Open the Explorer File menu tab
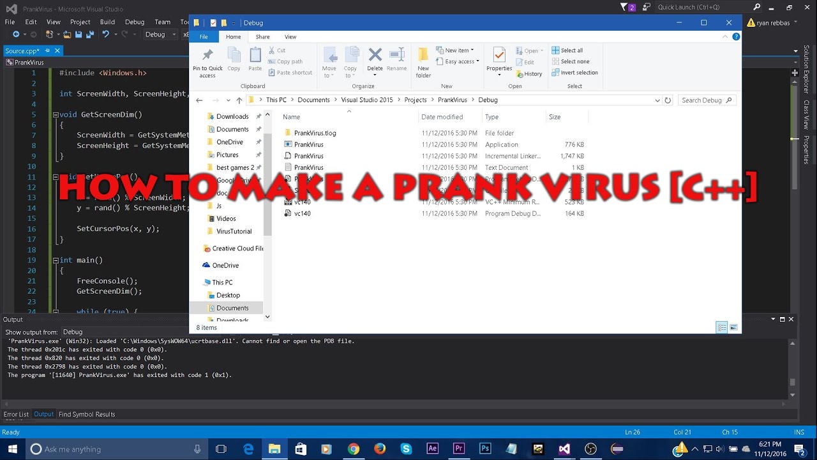This screenshot has width=817, height=460. point(204,37)
